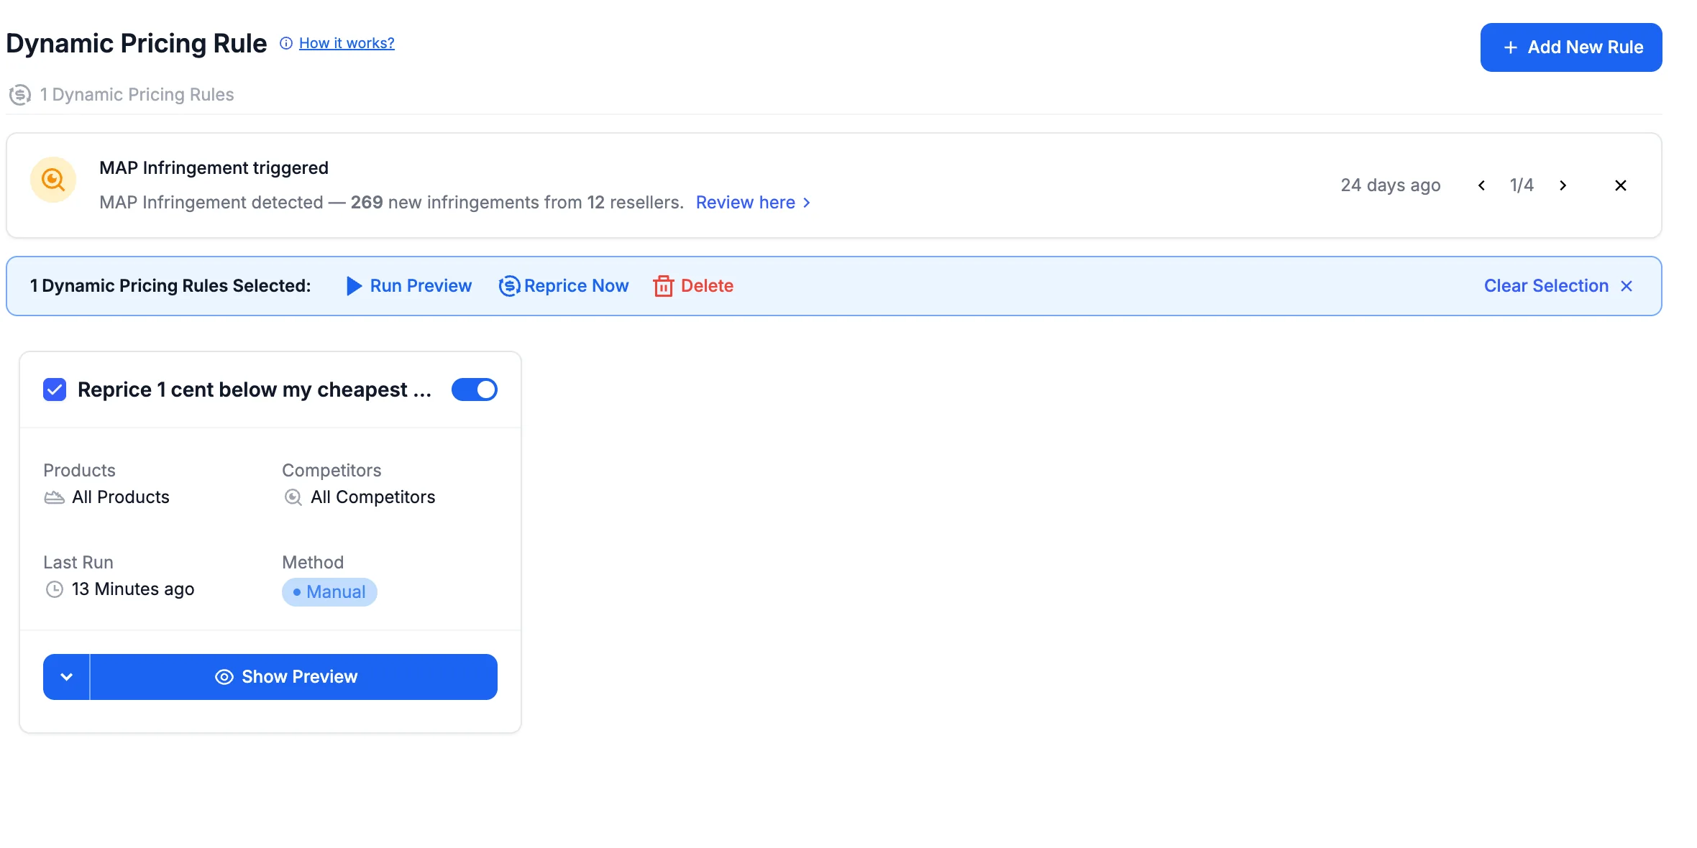Click 13 Minutes ago text
1697x848 pixels.
133,589
